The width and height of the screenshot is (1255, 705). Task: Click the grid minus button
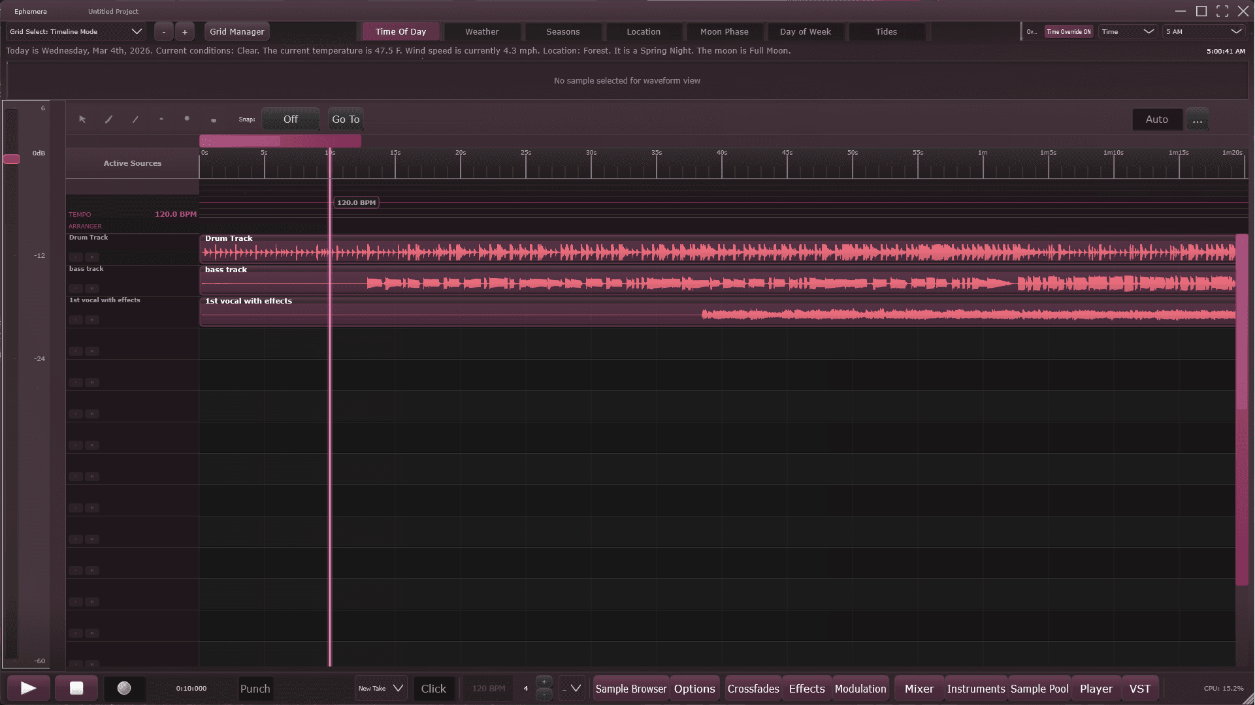(x=164, y=31)
